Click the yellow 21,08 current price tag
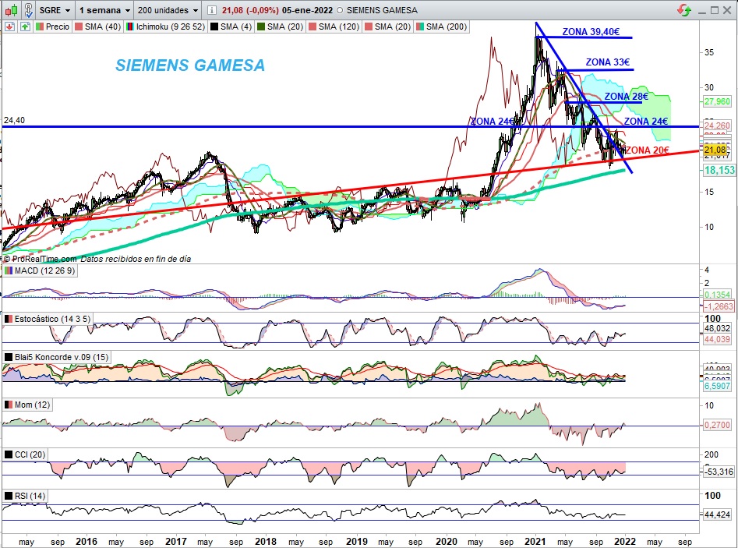 coord(715,150)
